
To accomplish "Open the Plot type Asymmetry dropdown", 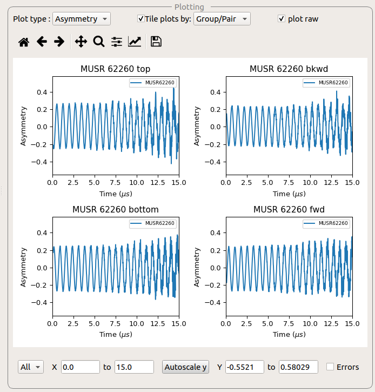I will (82, 19).
